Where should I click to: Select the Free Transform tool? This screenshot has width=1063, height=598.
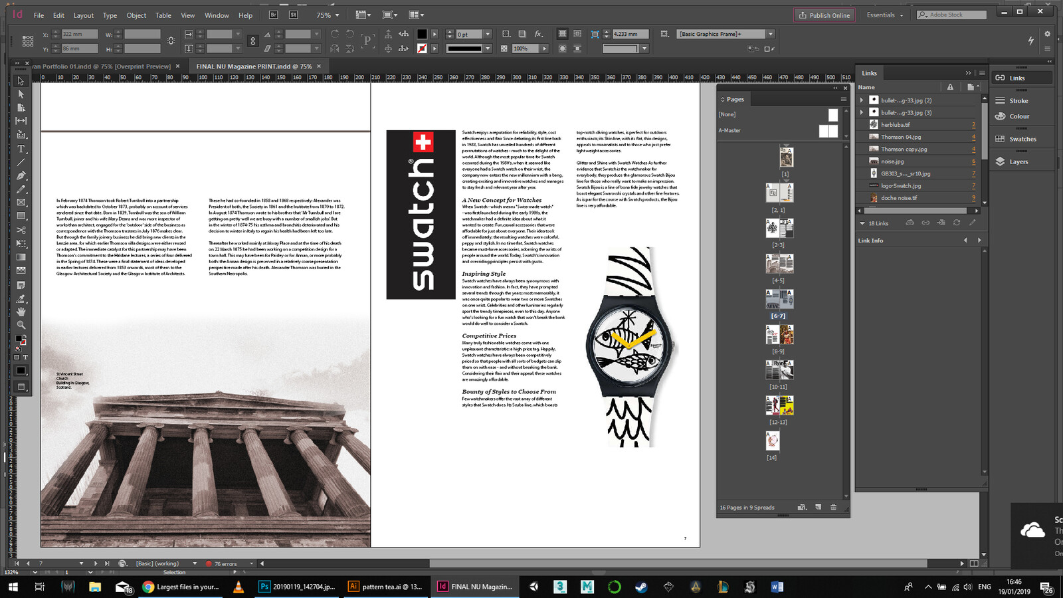21,244
